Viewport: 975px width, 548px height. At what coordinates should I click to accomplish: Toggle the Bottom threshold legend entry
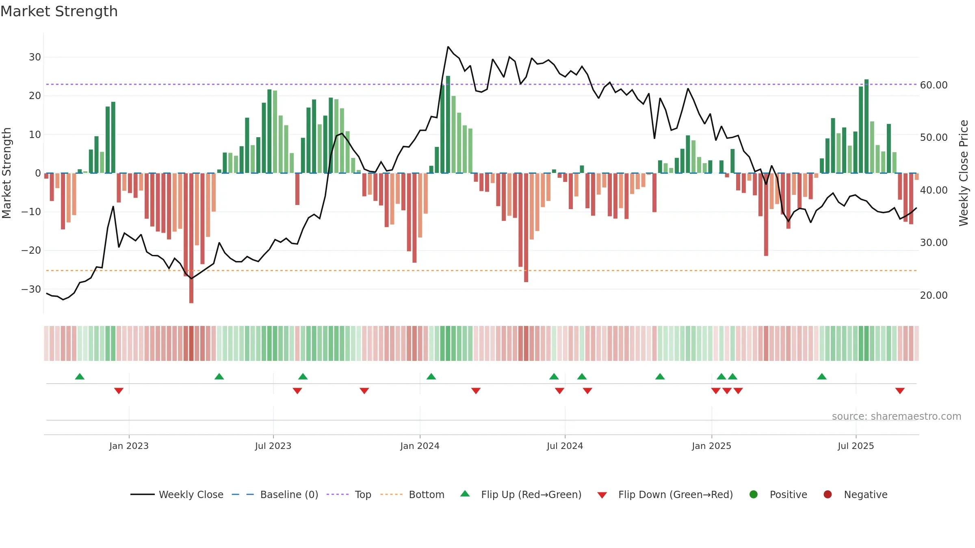[412, 494]
